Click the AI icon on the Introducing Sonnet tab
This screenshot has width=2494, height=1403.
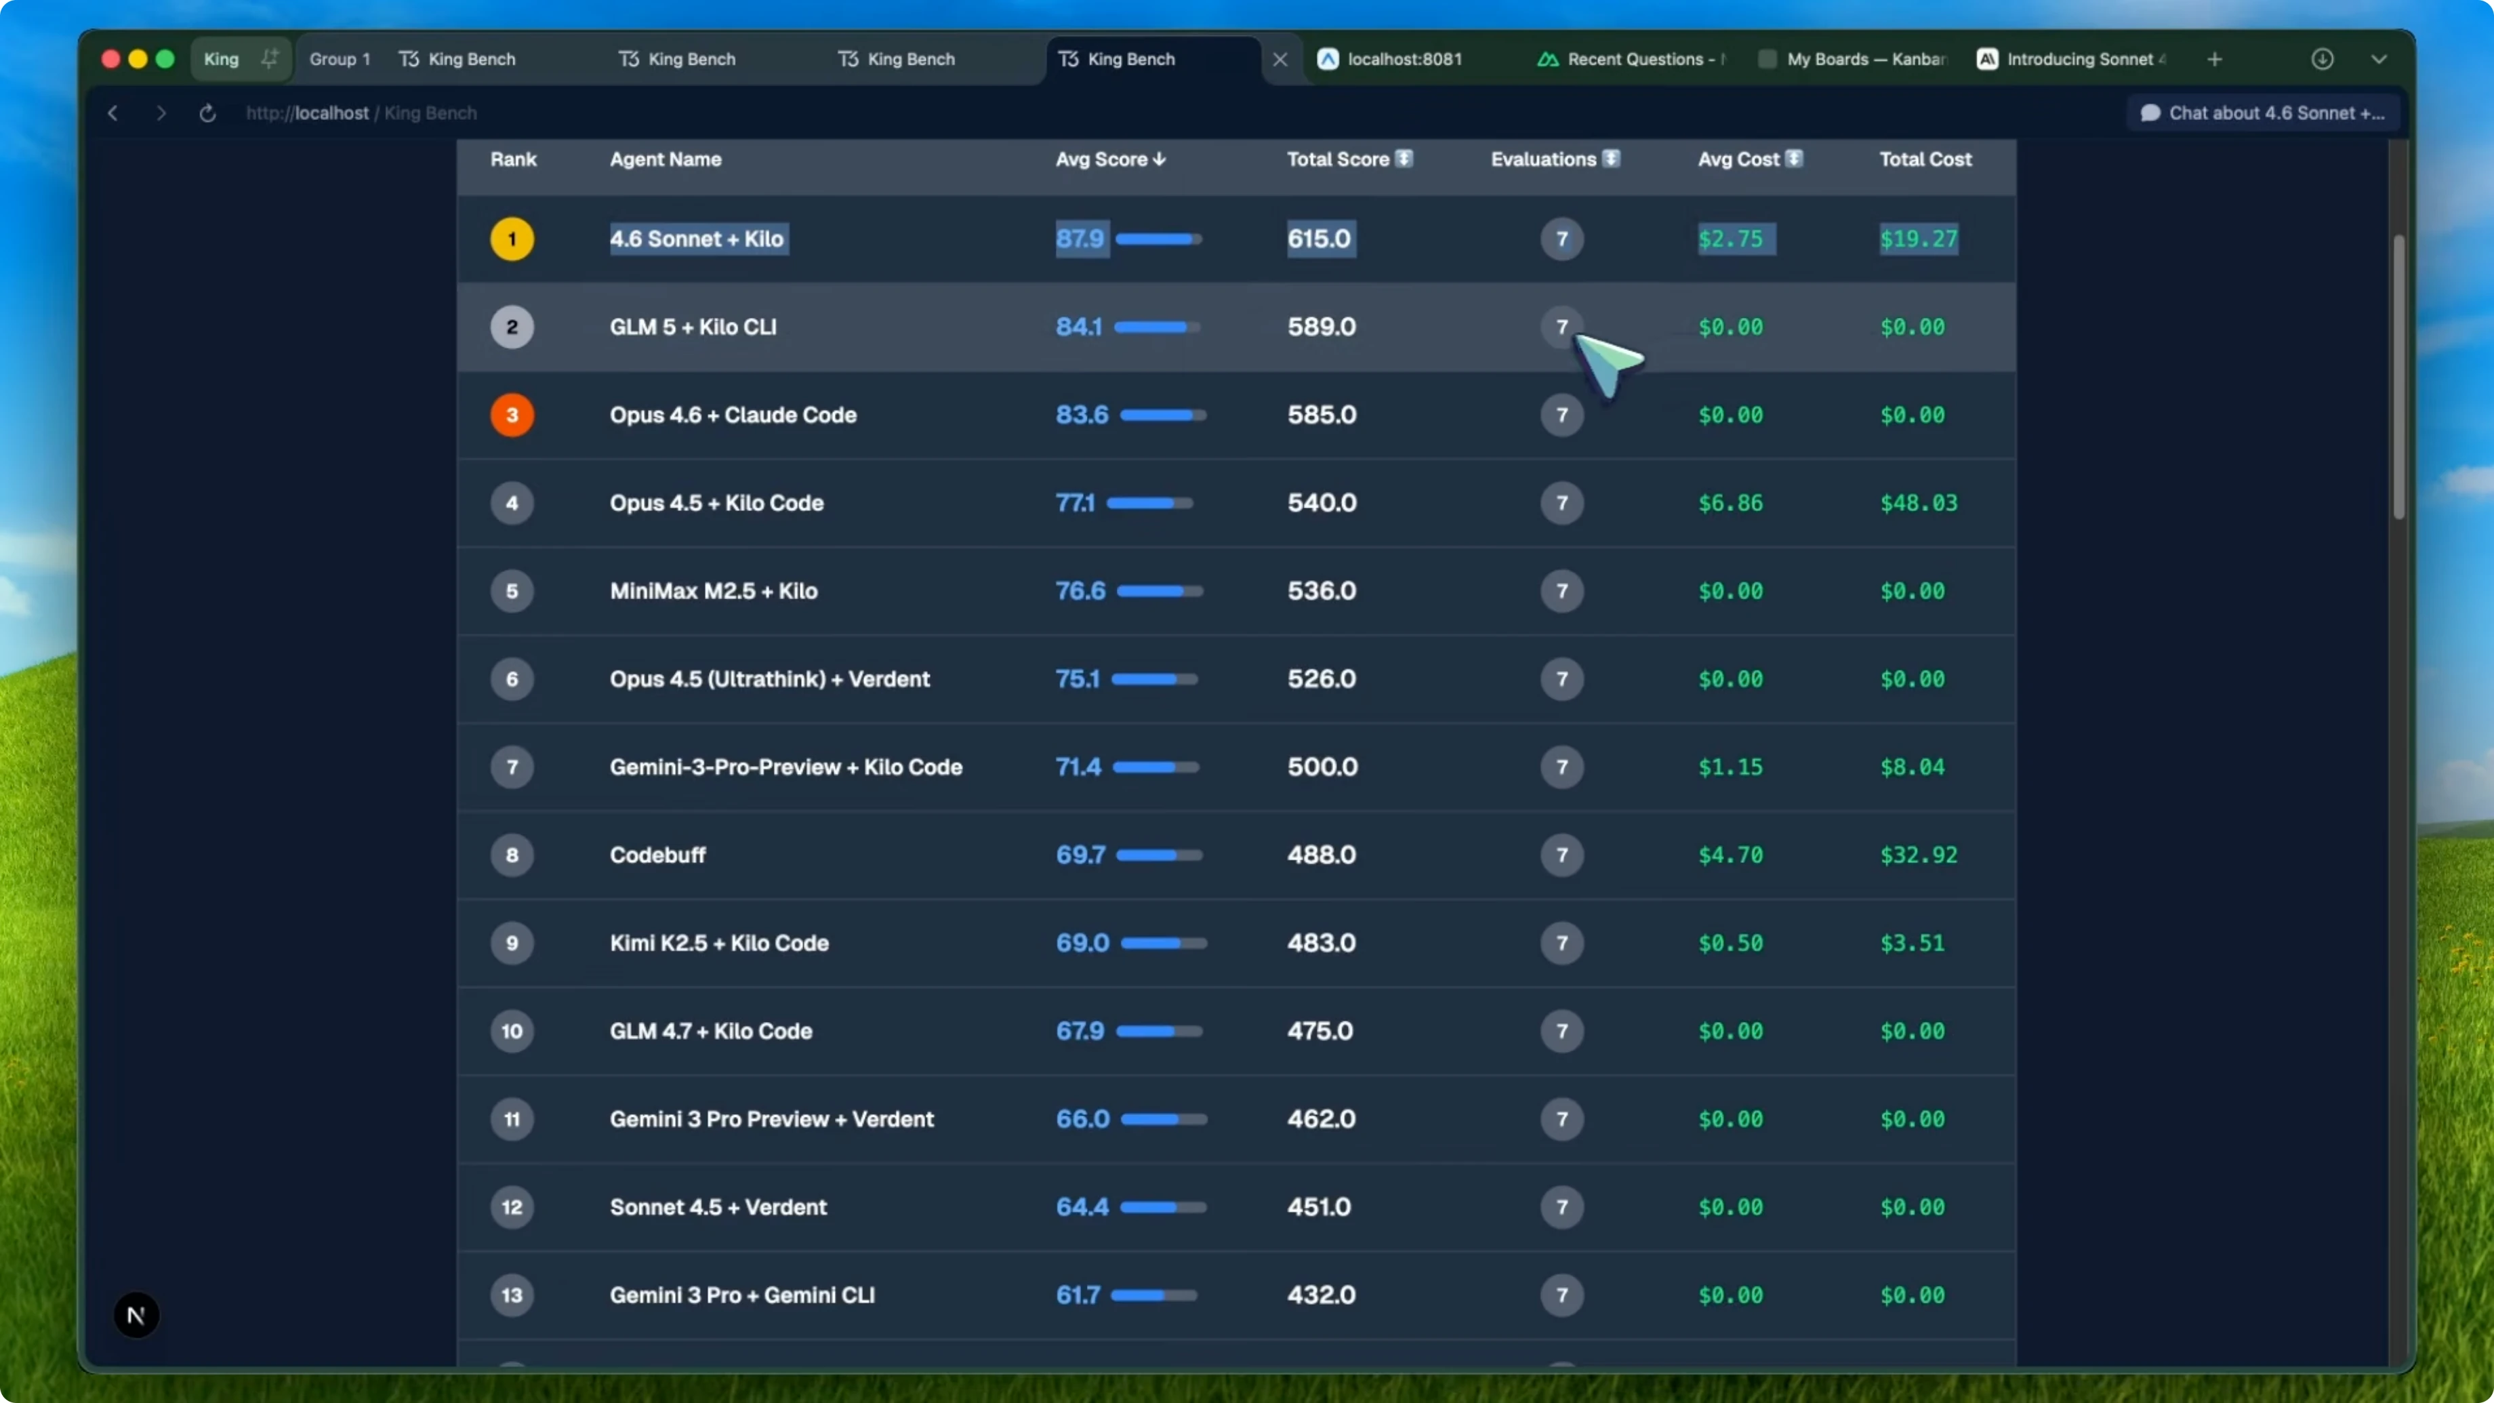tap(1988, 59)
